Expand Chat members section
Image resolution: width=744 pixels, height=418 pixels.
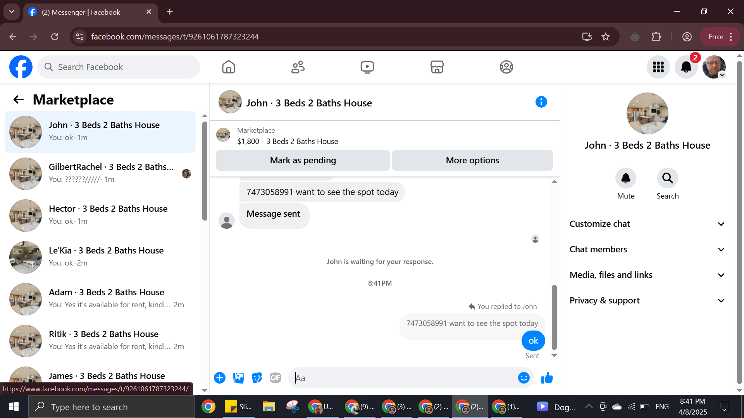646,249
